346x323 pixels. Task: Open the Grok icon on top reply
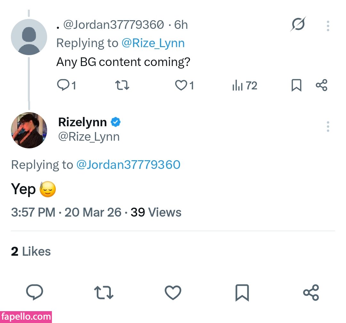[298, 24]
